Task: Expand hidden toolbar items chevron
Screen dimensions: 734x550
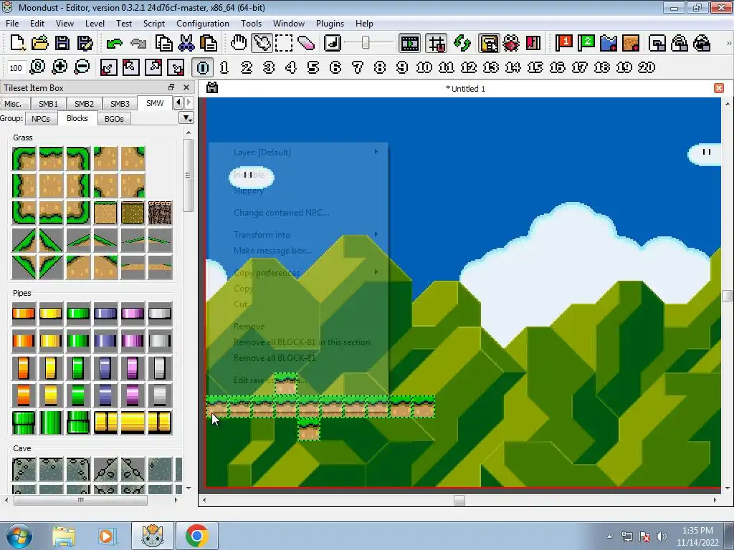Action: (x=728, y=43)
